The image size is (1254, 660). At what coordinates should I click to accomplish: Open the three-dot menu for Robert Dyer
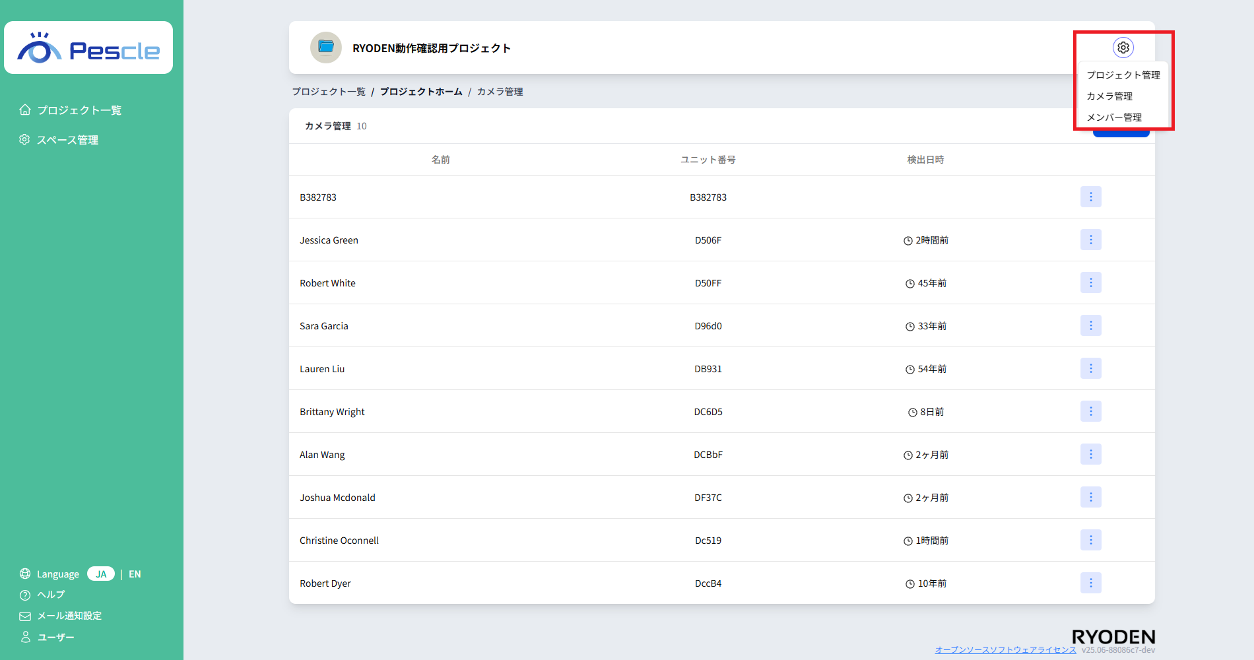click(x=1090, y=583)
